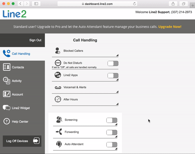Open the Safari share button
Viewport: 195px width, 154px height.
click(173, 4)
